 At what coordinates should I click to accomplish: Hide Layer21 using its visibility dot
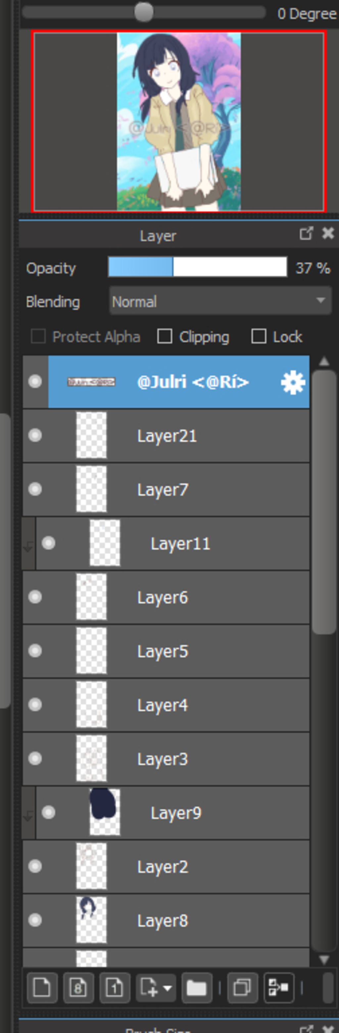pos(35,435)
